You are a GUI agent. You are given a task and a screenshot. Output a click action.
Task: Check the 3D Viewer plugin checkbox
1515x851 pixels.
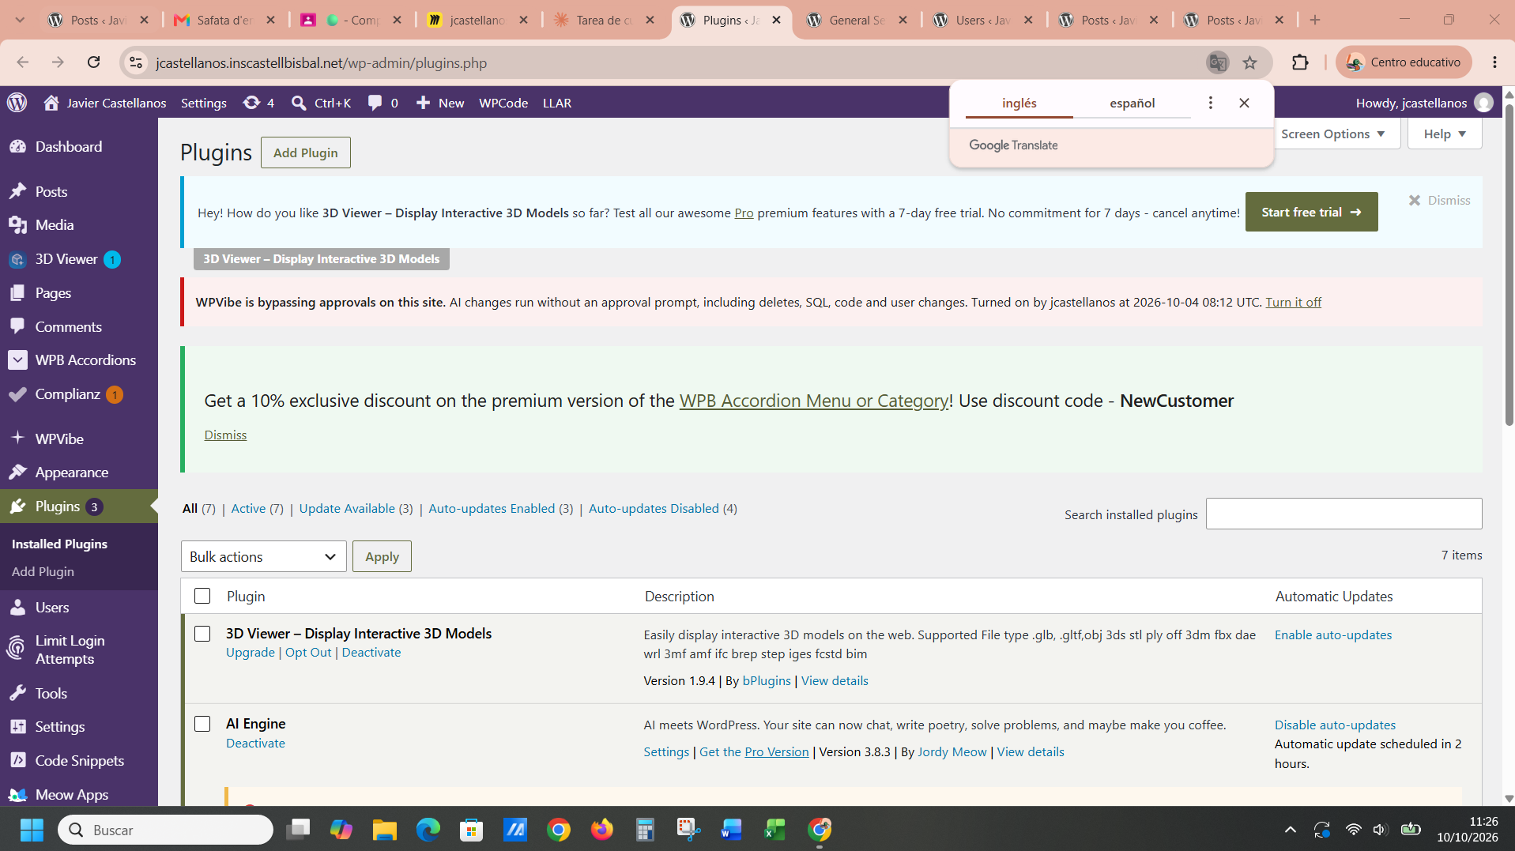tap(202, 634)
